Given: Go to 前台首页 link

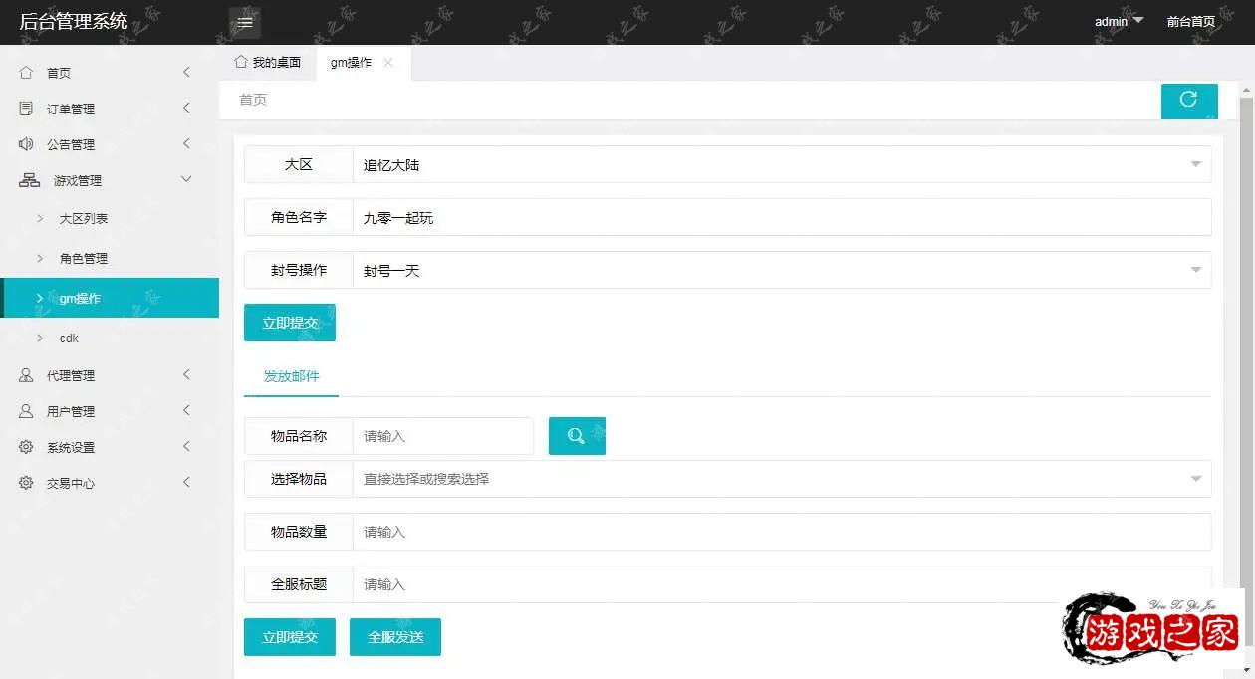Looking at the screenshot, I should coord(1190,22).
